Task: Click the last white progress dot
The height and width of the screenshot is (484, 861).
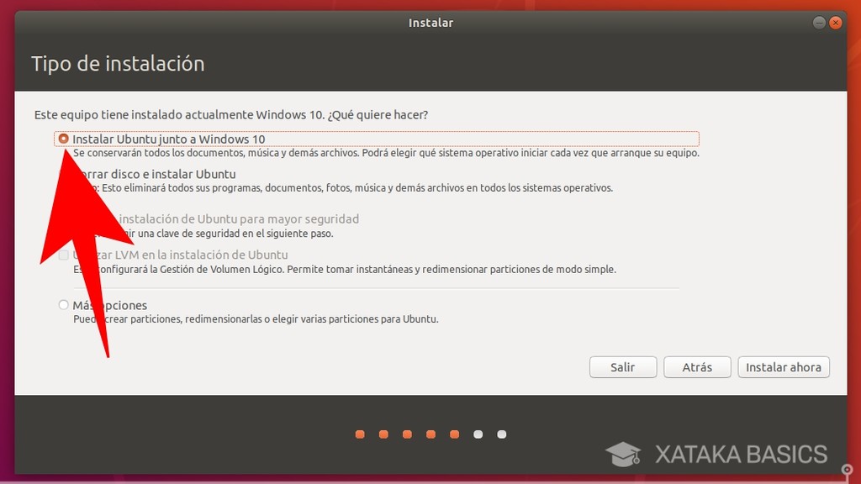Action: pyautogui.click(x=501, y=434)
